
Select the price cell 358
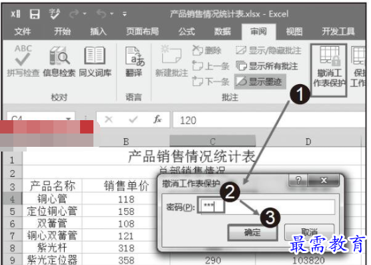[x=126, y=260]
